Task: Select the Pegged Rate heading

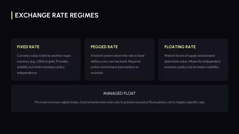Action: (104, 47)
